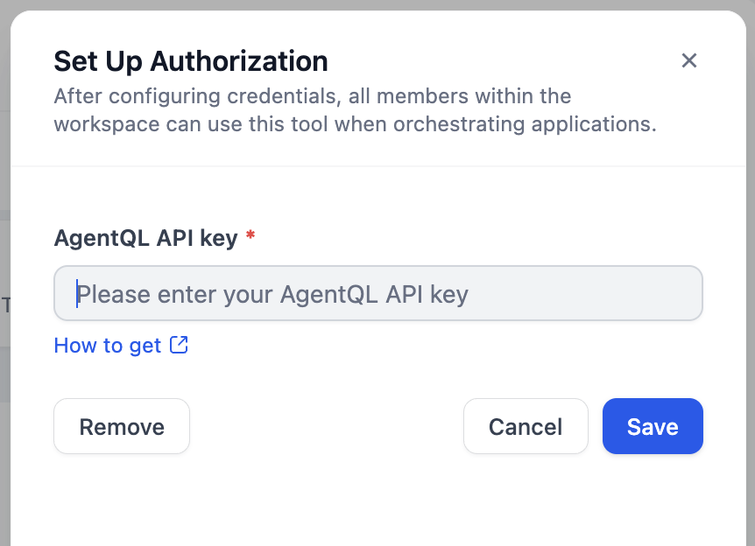This screenshot has height=546, width=755.
Task: Click empty space between Remove and Cancel
Action: tap(326, 426)
